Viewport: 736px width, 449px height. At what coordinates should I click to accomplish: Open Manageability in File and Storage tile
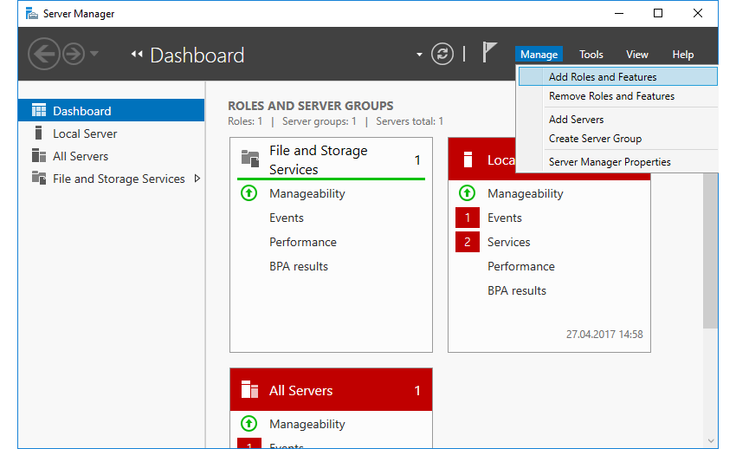point(307,193)
